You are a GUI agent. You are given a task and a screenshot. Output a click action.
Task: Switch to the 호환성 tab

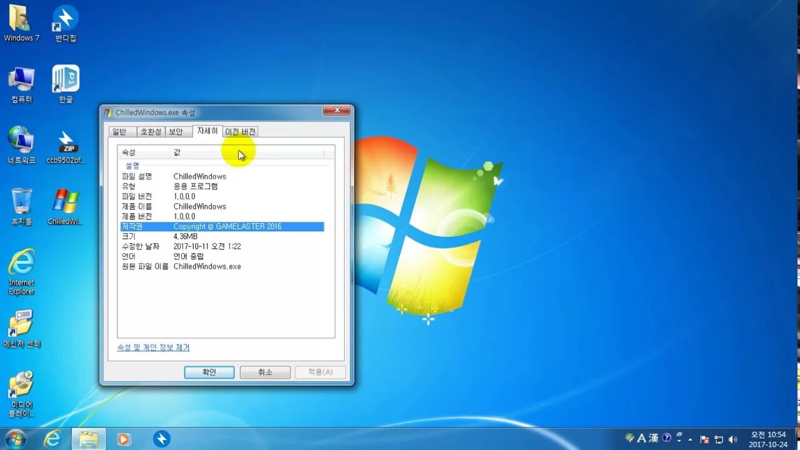(x=151, y=132)
